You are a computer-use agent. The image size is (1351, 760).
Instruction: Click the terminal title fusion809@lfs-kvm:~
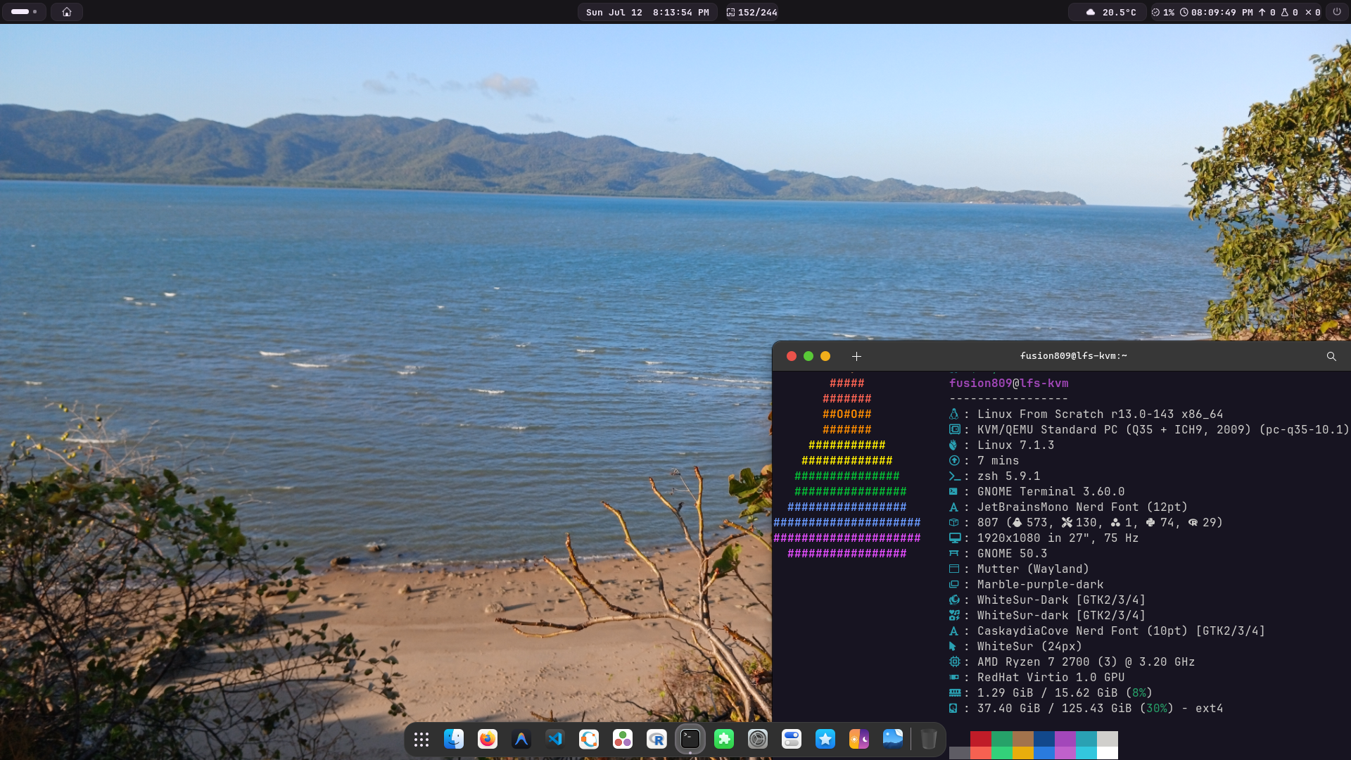pyautogui.click(x=1073, y=356)
